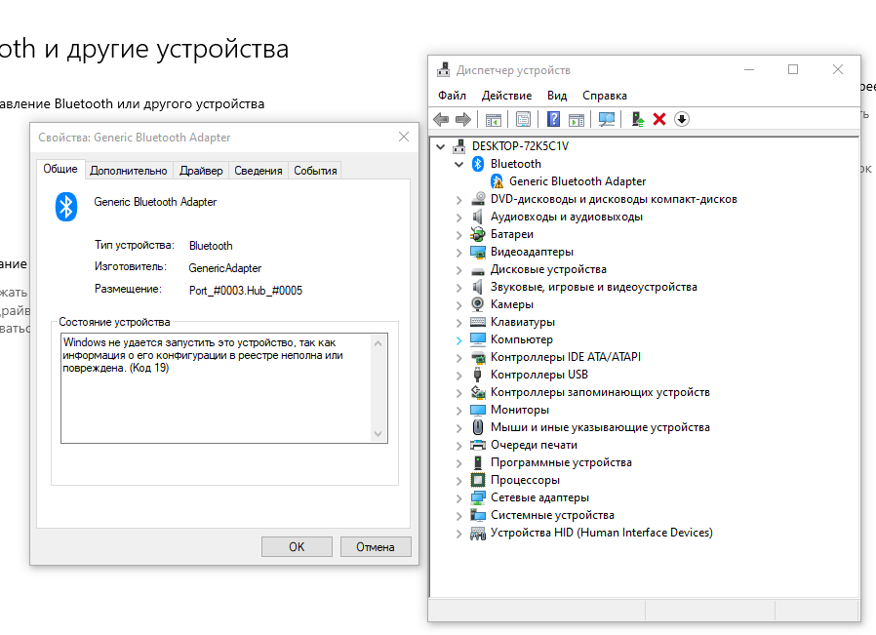
Task: Expand the Системные устройства node
Action: (458, 516)
